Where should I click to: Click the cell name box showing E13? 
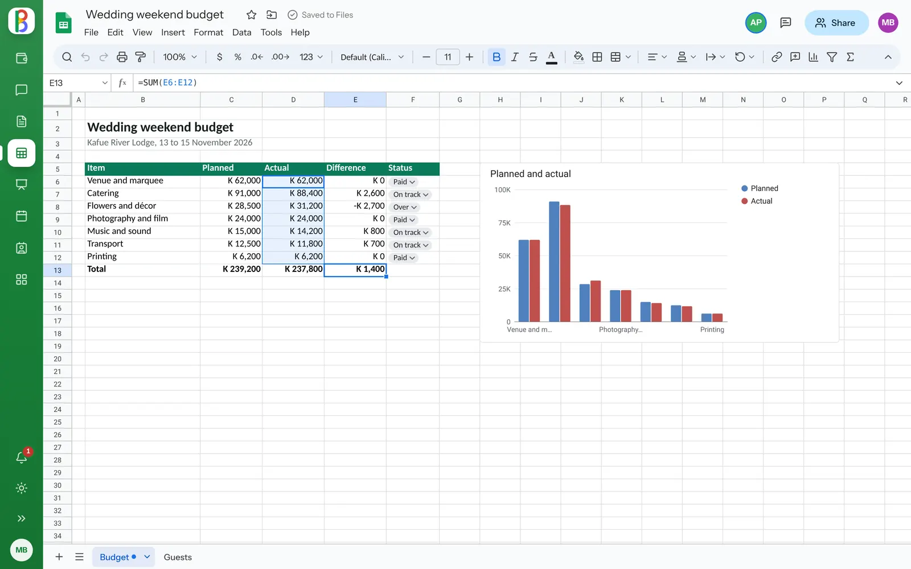click(x=78, y=83)
